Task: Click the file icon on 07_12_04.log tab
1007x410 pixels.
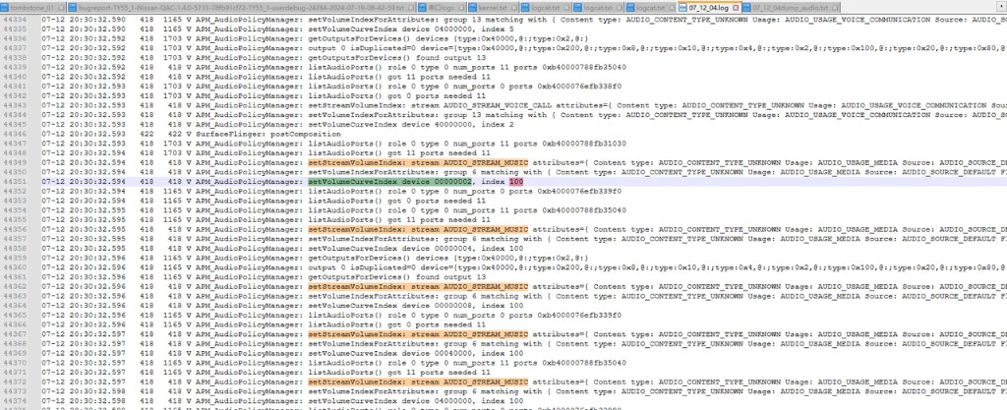Action: [682, 8]
